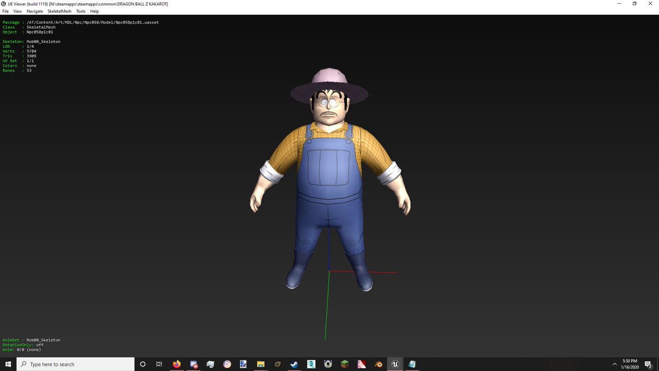Screen dimensions: 659x371
Task: Open the screen recorder taskbar icon with red dot
Action: pyautogui.click(x=193, y=364)
